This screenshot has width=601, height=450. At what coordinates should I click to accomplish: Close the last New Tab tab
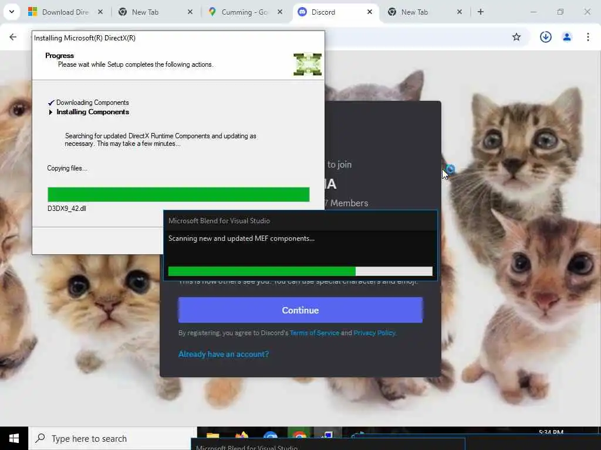coord(459,12)
